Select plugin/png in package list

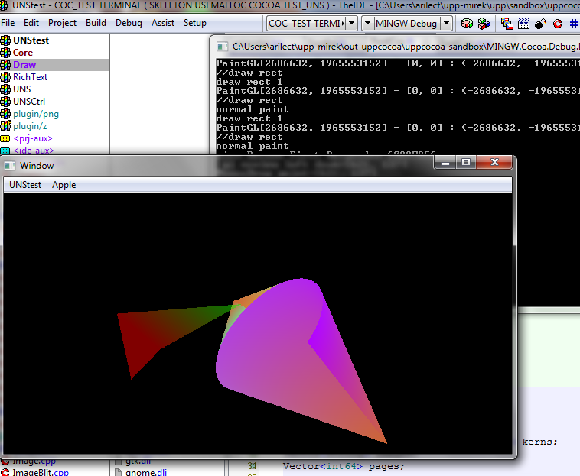click(35, 114)
